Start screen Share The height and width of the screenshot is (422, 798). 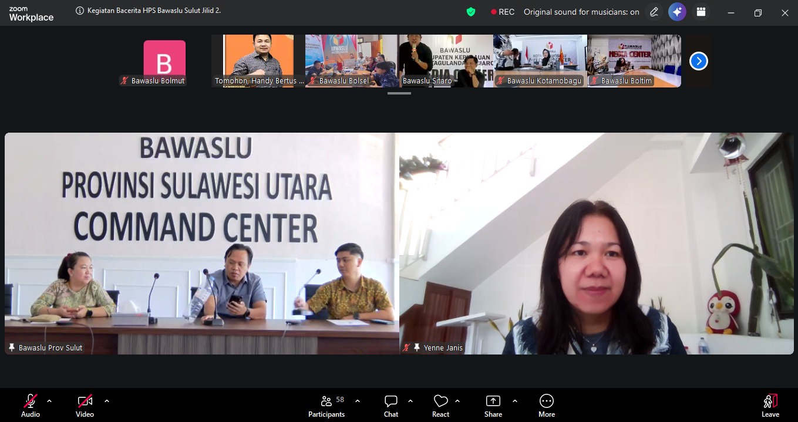pos(493,406)
